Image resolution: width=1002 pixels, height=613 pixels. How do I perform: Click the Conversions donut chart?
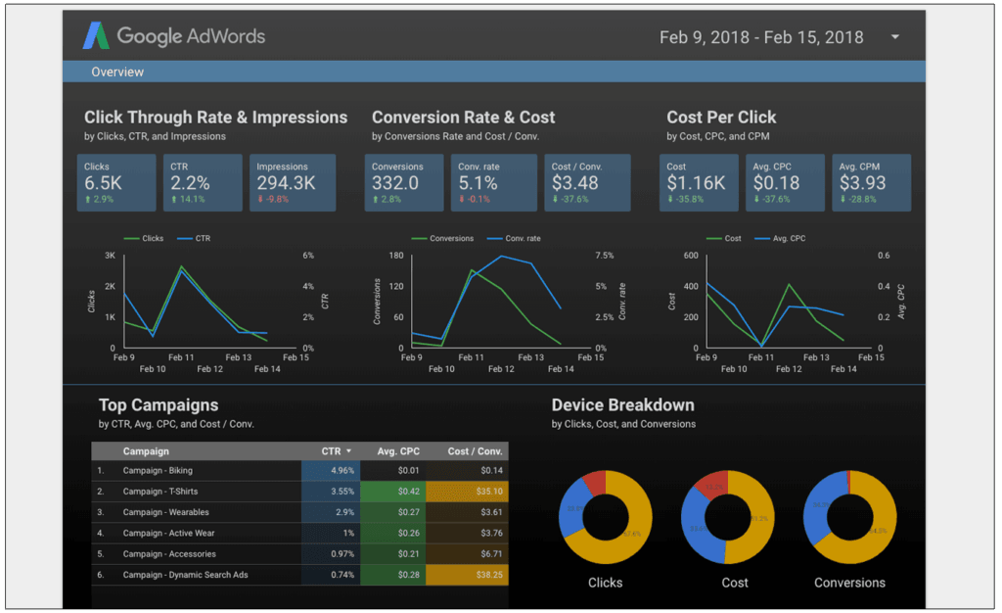coord(850,517)
